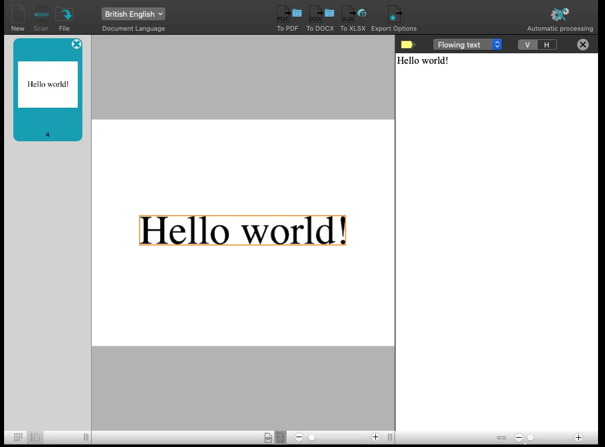Image resolution: width=605 pixels, height=447 pixels.
Task: Adjust the page image zoom slider
Action: 312,437
